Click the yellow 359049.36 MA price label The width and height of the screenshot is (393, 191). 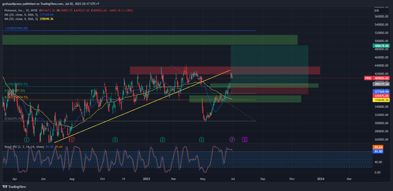(x=381, y=100)
